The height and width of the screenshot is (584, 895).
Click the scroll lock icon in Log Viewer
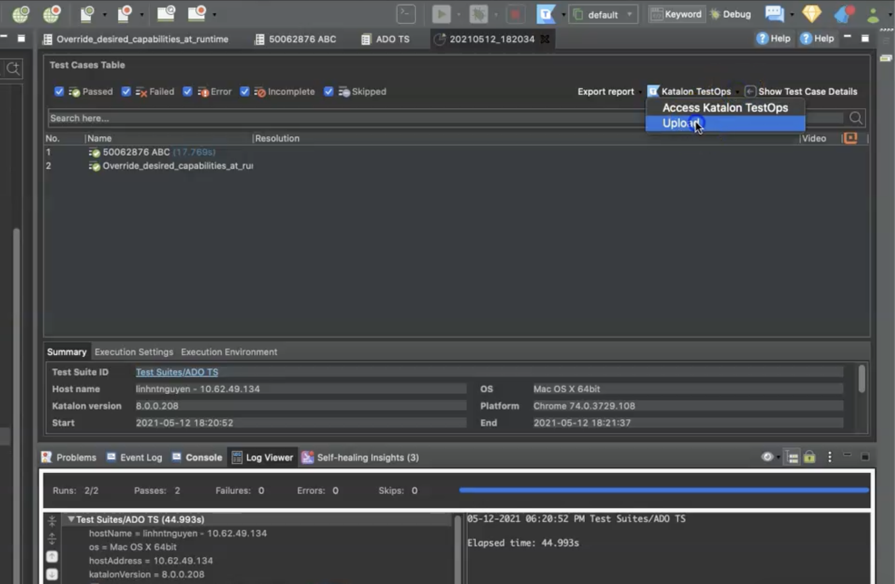(809, 457)
